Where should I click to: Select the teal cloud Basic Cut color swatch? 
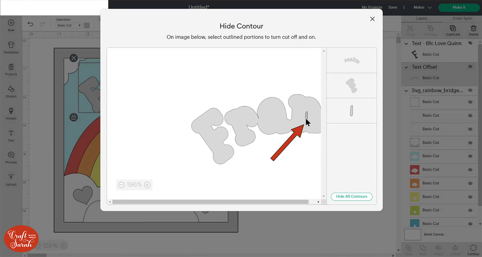[414, 156]
